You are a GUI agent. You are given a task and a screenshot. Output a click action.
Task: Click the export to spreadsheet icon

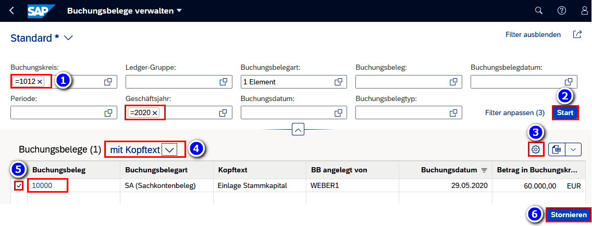tap(557, 149)
